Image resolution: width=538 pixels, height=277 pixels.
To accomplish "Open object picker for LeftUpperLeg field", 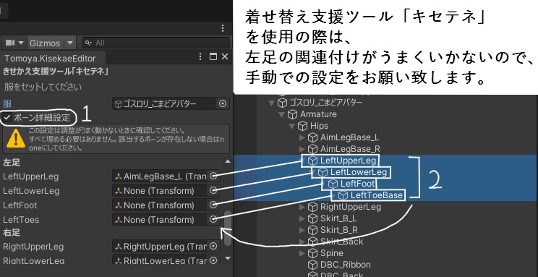I will (213, 176).
